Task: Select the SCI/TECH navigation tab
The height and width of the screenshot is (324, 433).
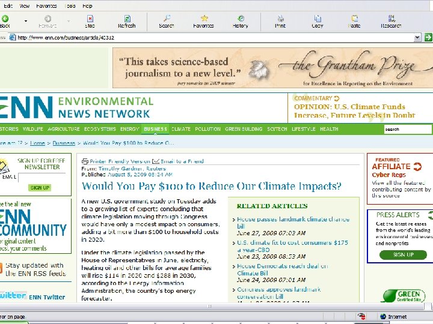Action: tap(277, 129)
